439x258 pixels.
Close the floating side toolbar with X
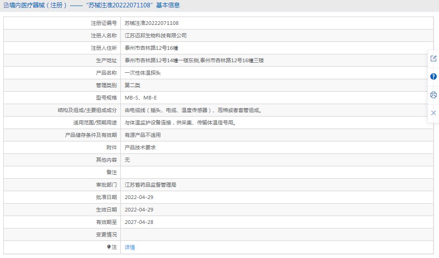(433, 113)
